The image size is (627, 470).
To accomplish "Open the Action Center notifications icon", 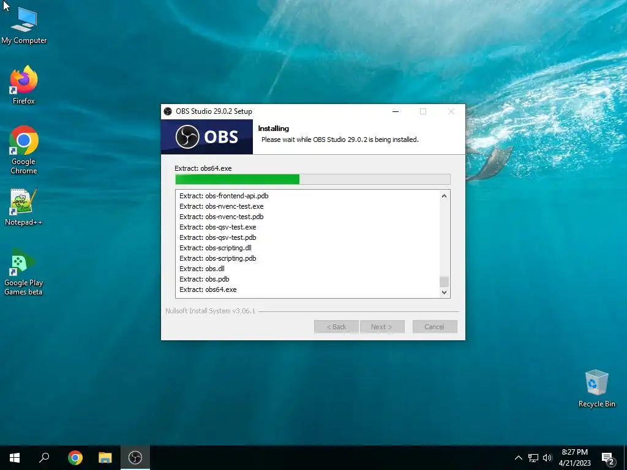I will 607,459.
